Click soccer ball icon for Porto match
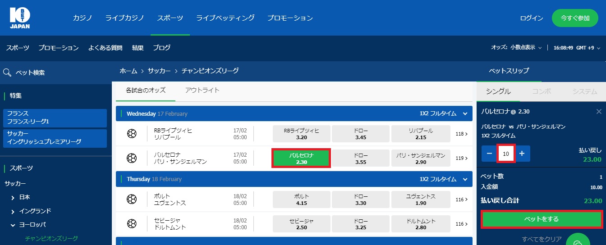Viewport: 606px width, 245px height. point(132,200)
